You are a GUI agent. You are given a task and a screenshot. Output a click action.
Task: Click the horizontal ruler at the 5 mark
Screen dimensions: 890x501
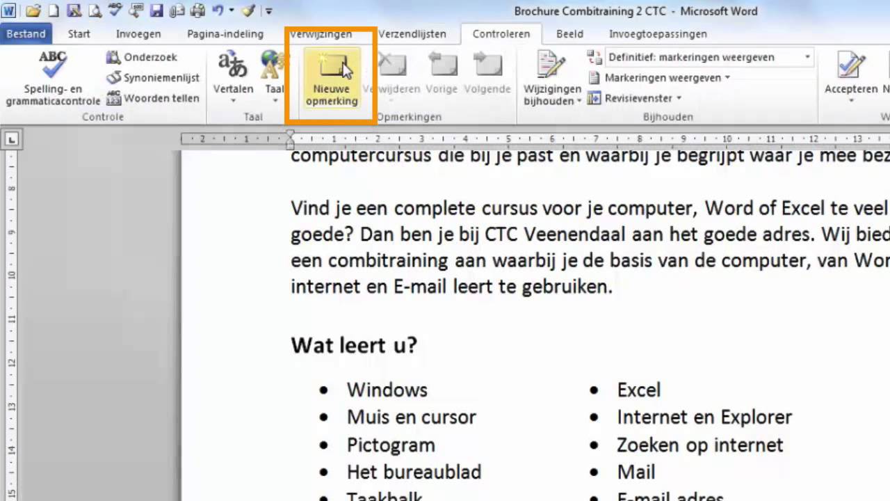point(509,139)
